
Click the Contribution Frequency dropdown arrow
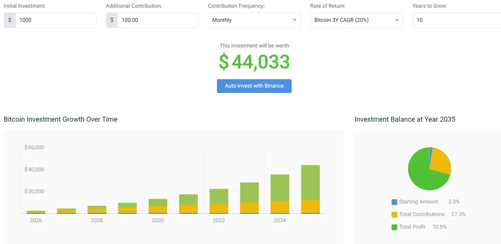(x=294, y=20)
